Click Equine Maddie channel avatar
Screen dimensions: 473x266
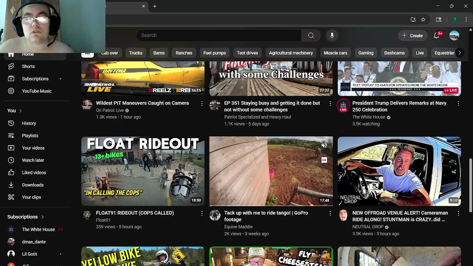[215, 215]
